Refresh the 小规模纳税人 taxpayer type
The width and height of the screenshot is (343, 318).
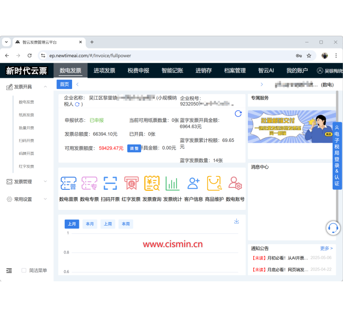click(77, 104)
